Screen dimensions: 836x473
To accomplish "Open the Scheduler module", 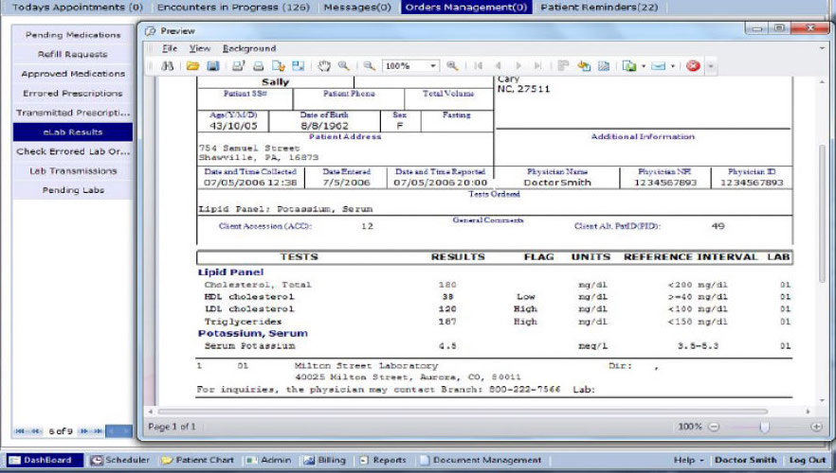I will tap(120, 461).
